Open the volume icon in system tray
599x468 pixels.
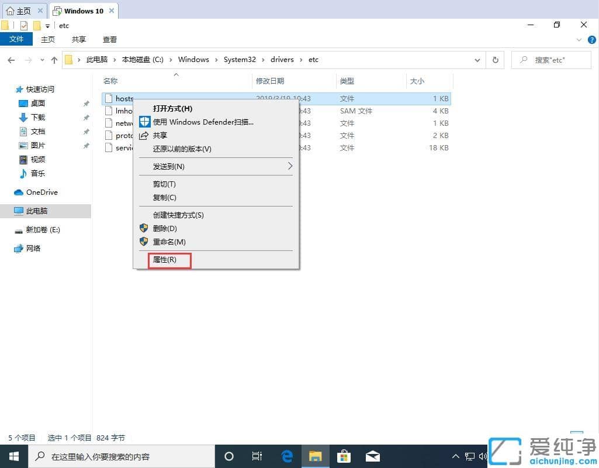point(483,456)
